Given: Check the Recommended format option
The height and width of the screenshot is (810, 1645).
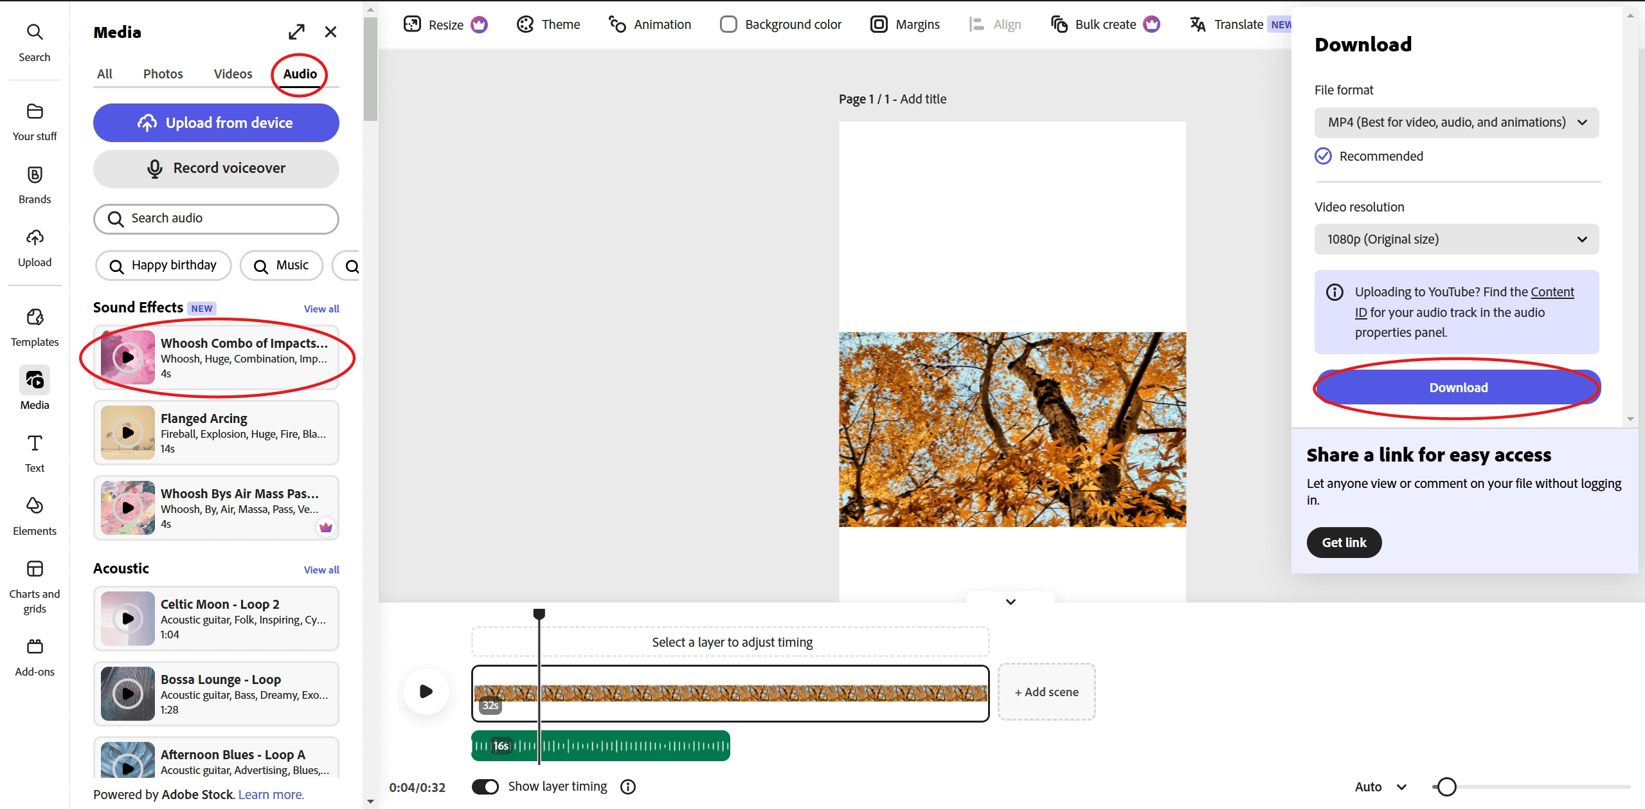Looking at the screenshot, I should coord(1323,156).
